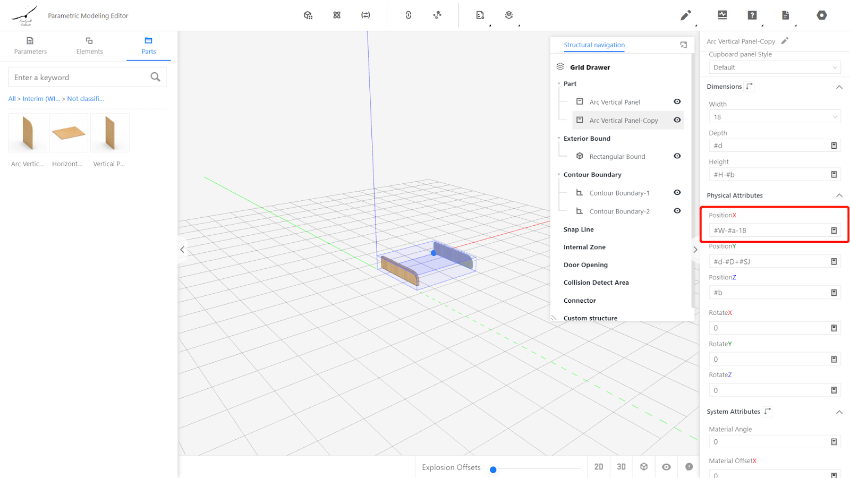
Task: Select the Horizontal panel thumbnail
Action: click(x=69, y=133)
